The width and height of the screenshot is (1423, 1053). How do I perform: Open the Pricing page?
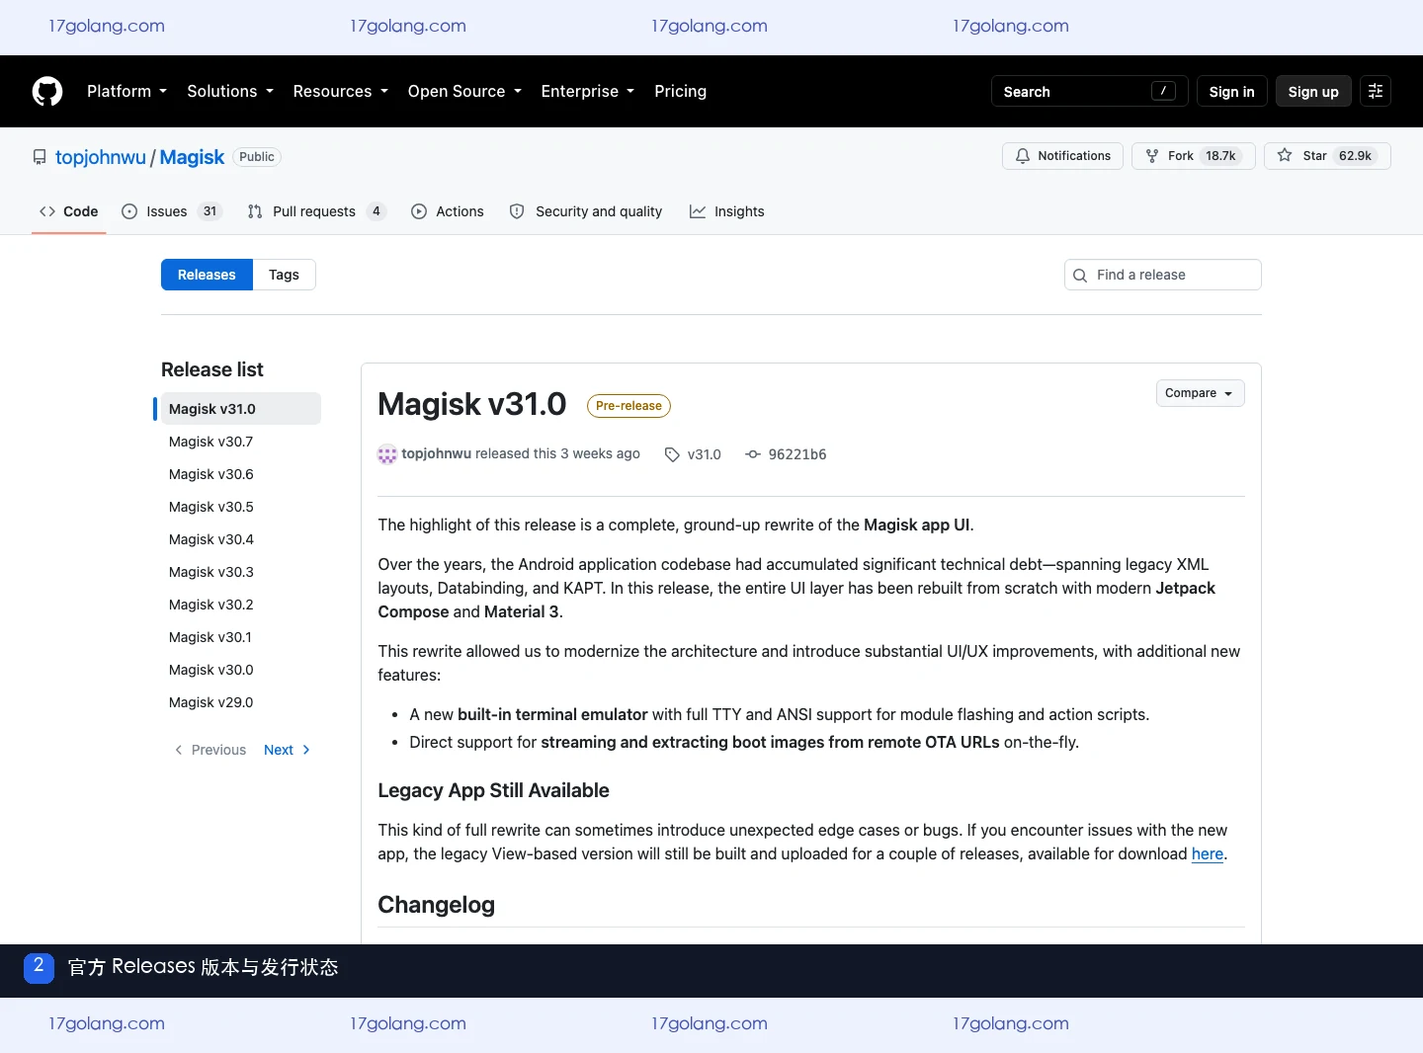680,91
